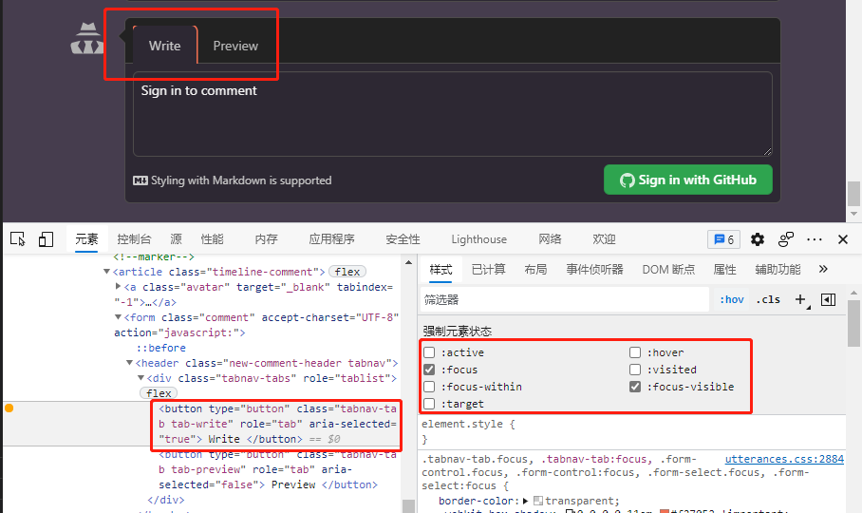The width and height of the screenshot is (862, 513).
Task: Click the transparent border-color swatch
Action: (x=538, y=501)
